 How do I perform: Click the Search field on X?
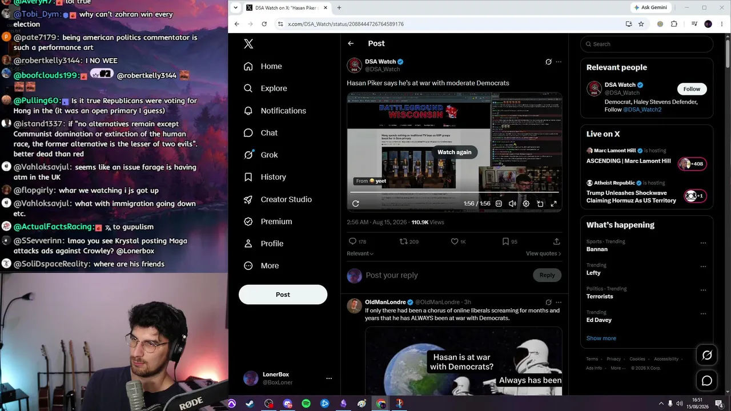point(647,44)
